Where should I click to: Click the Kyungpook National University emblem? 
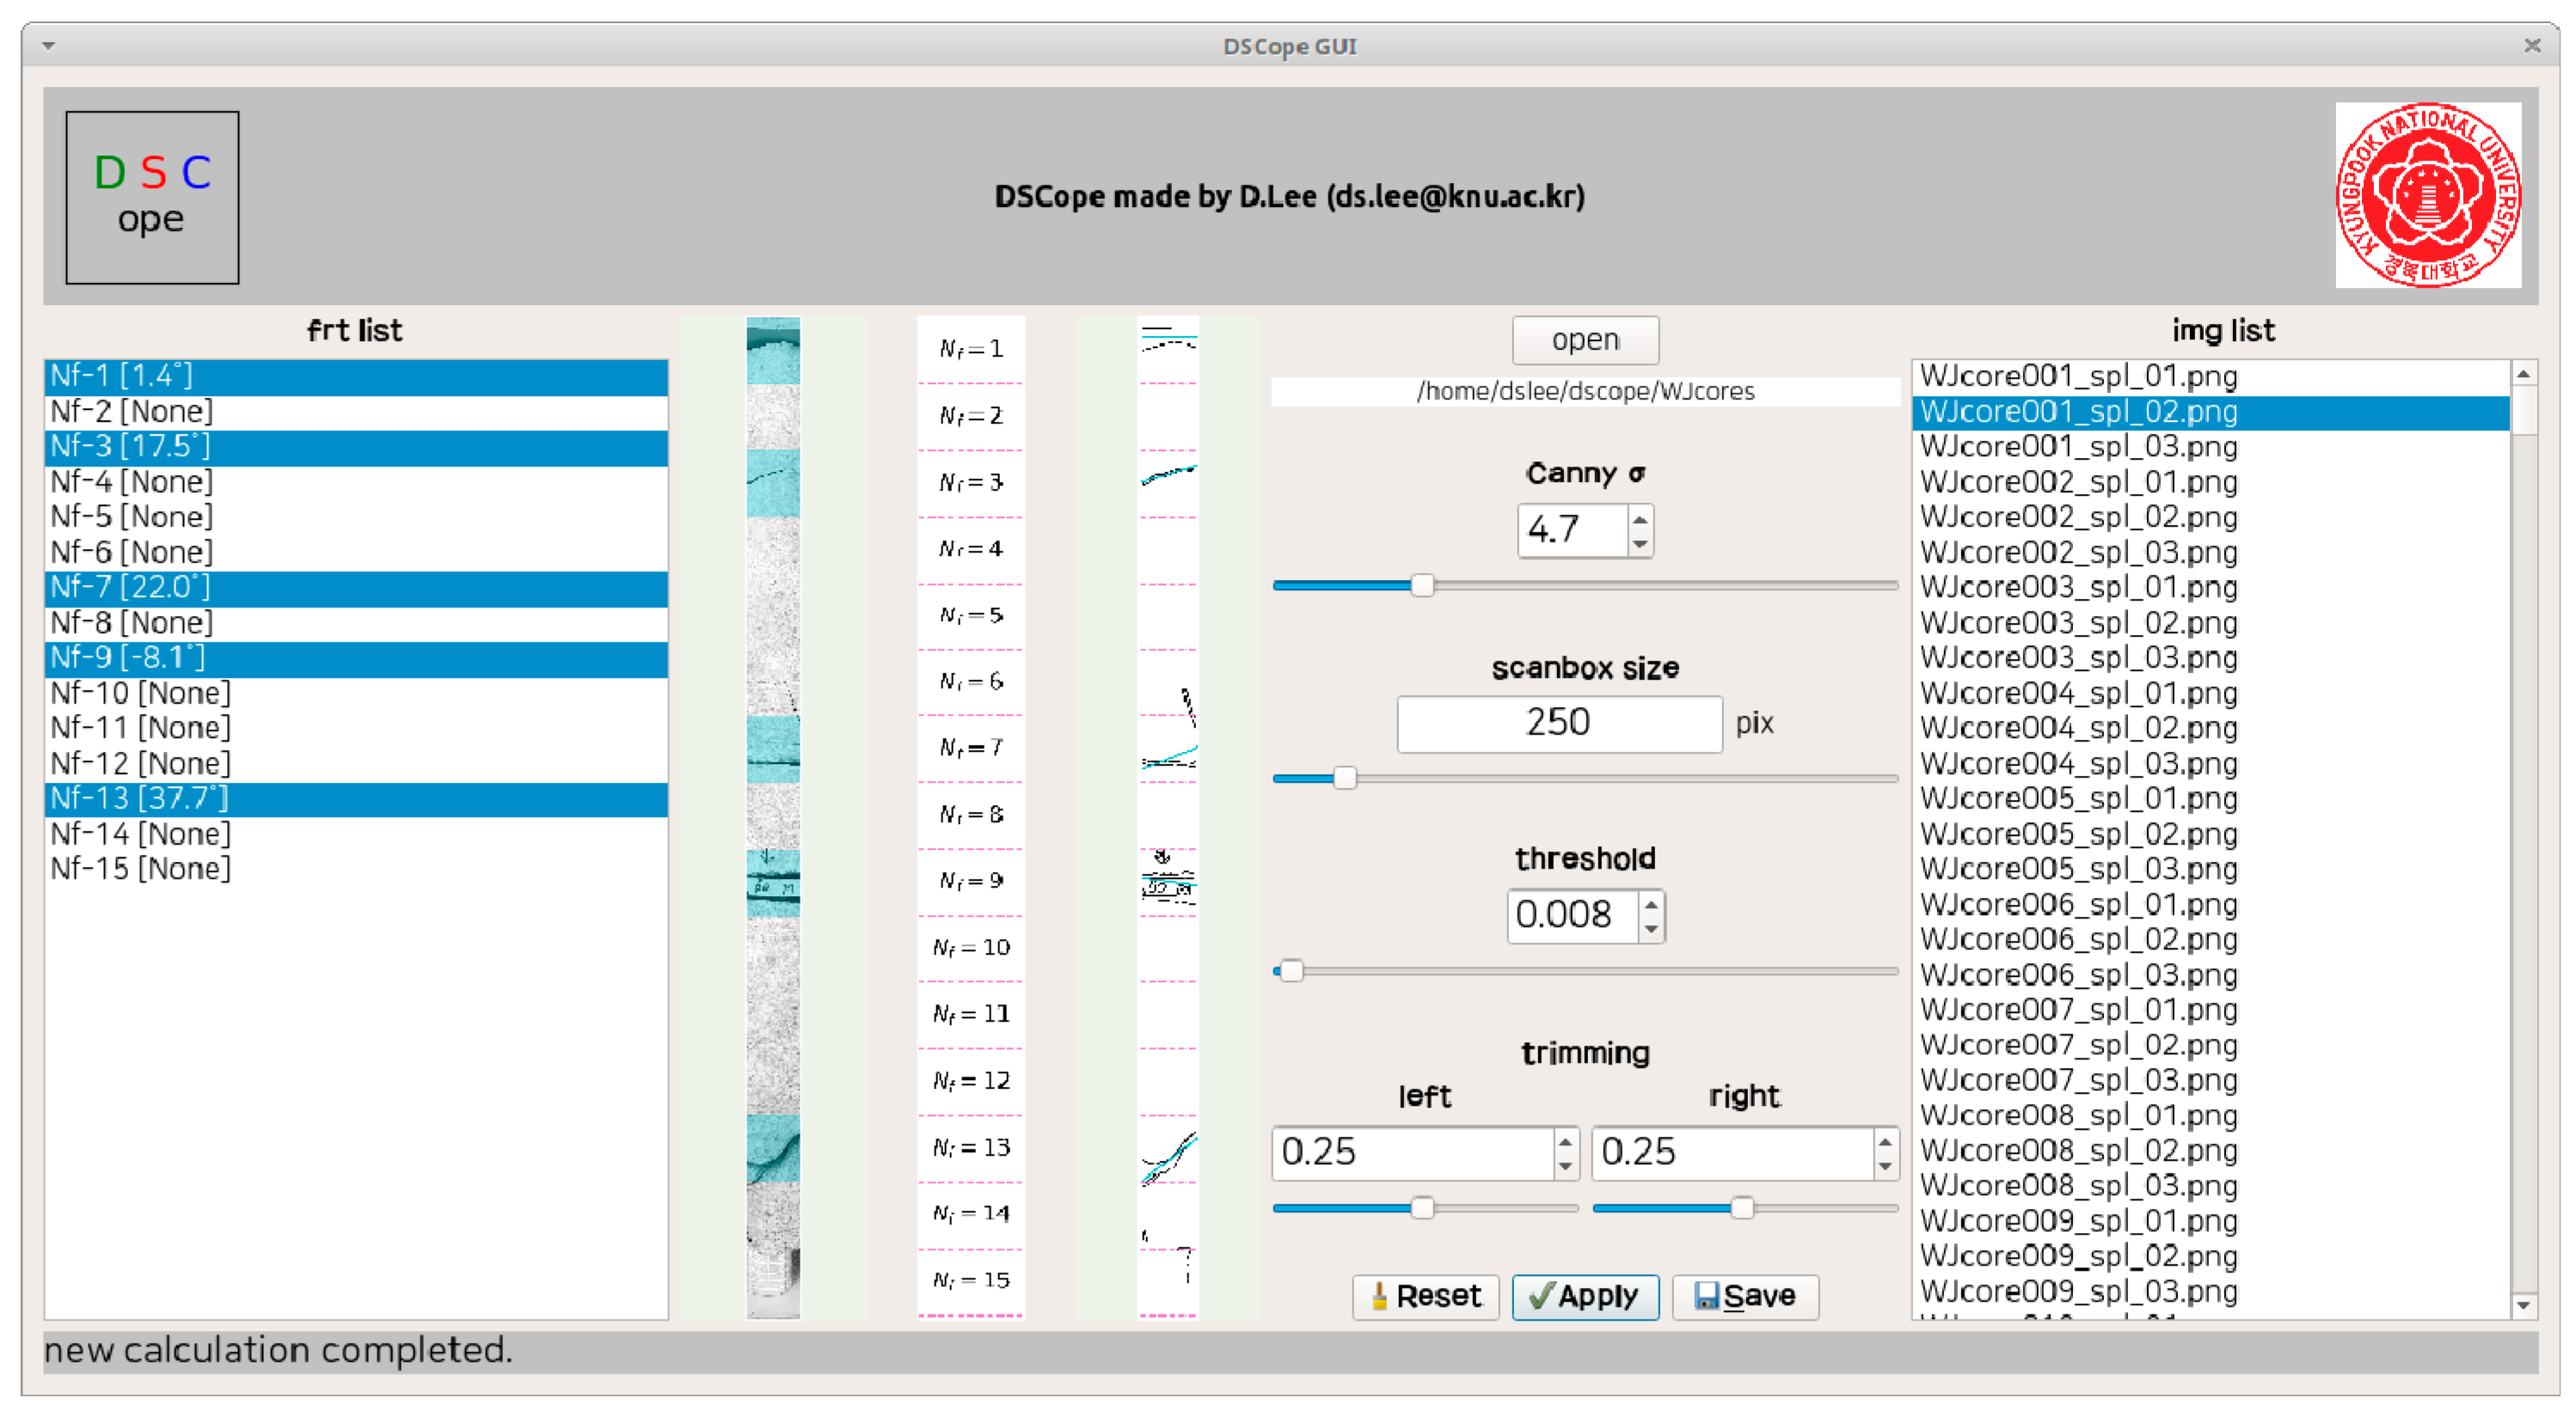2427,195
